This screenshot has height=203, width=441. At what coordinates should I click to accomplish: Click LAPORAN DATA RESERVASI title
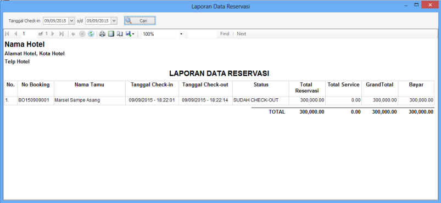(219, 74)
